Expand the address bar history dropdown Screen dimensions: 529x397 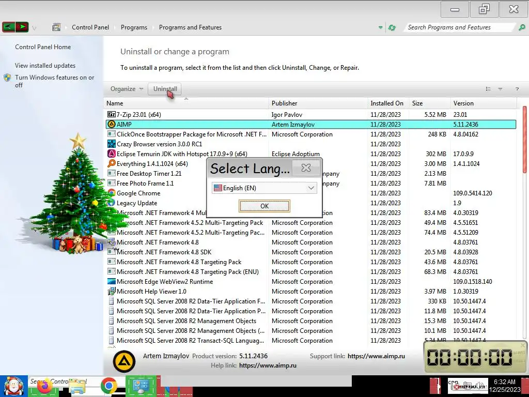[380, 28]
